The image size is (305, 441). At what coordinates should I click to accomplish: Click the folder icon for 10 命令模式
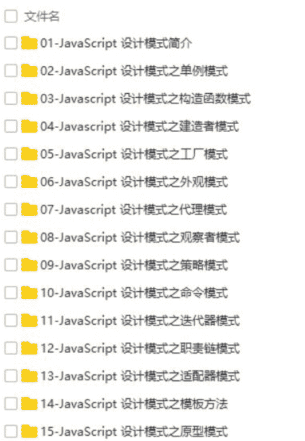(29, 292)
